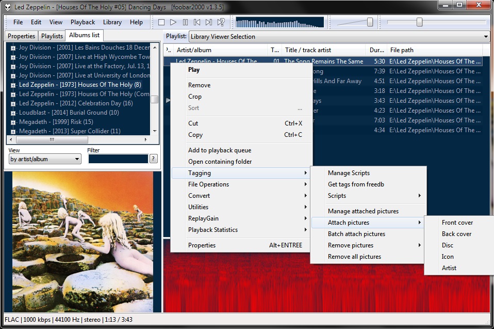Click Manage attached pictures

pyautogui.click(x=368, y=211)
